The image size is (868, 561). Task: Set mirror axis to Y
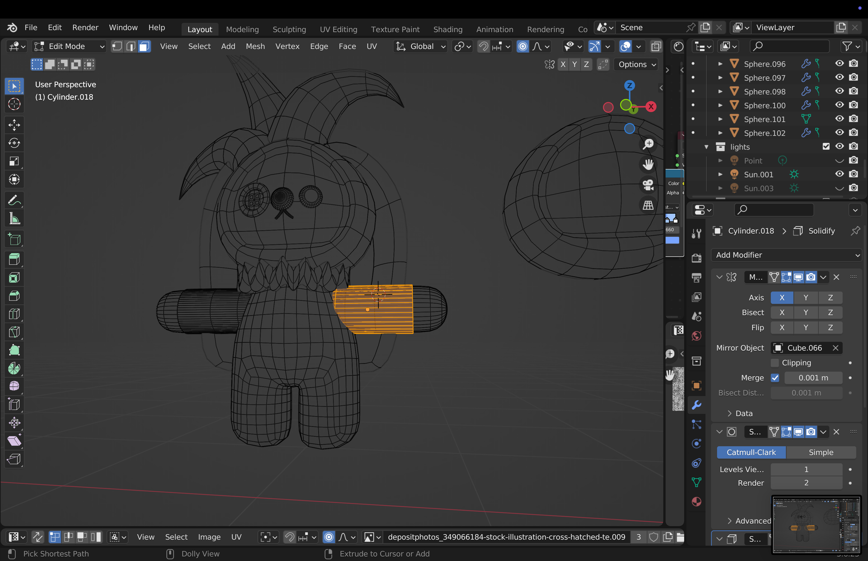(806, 298)
